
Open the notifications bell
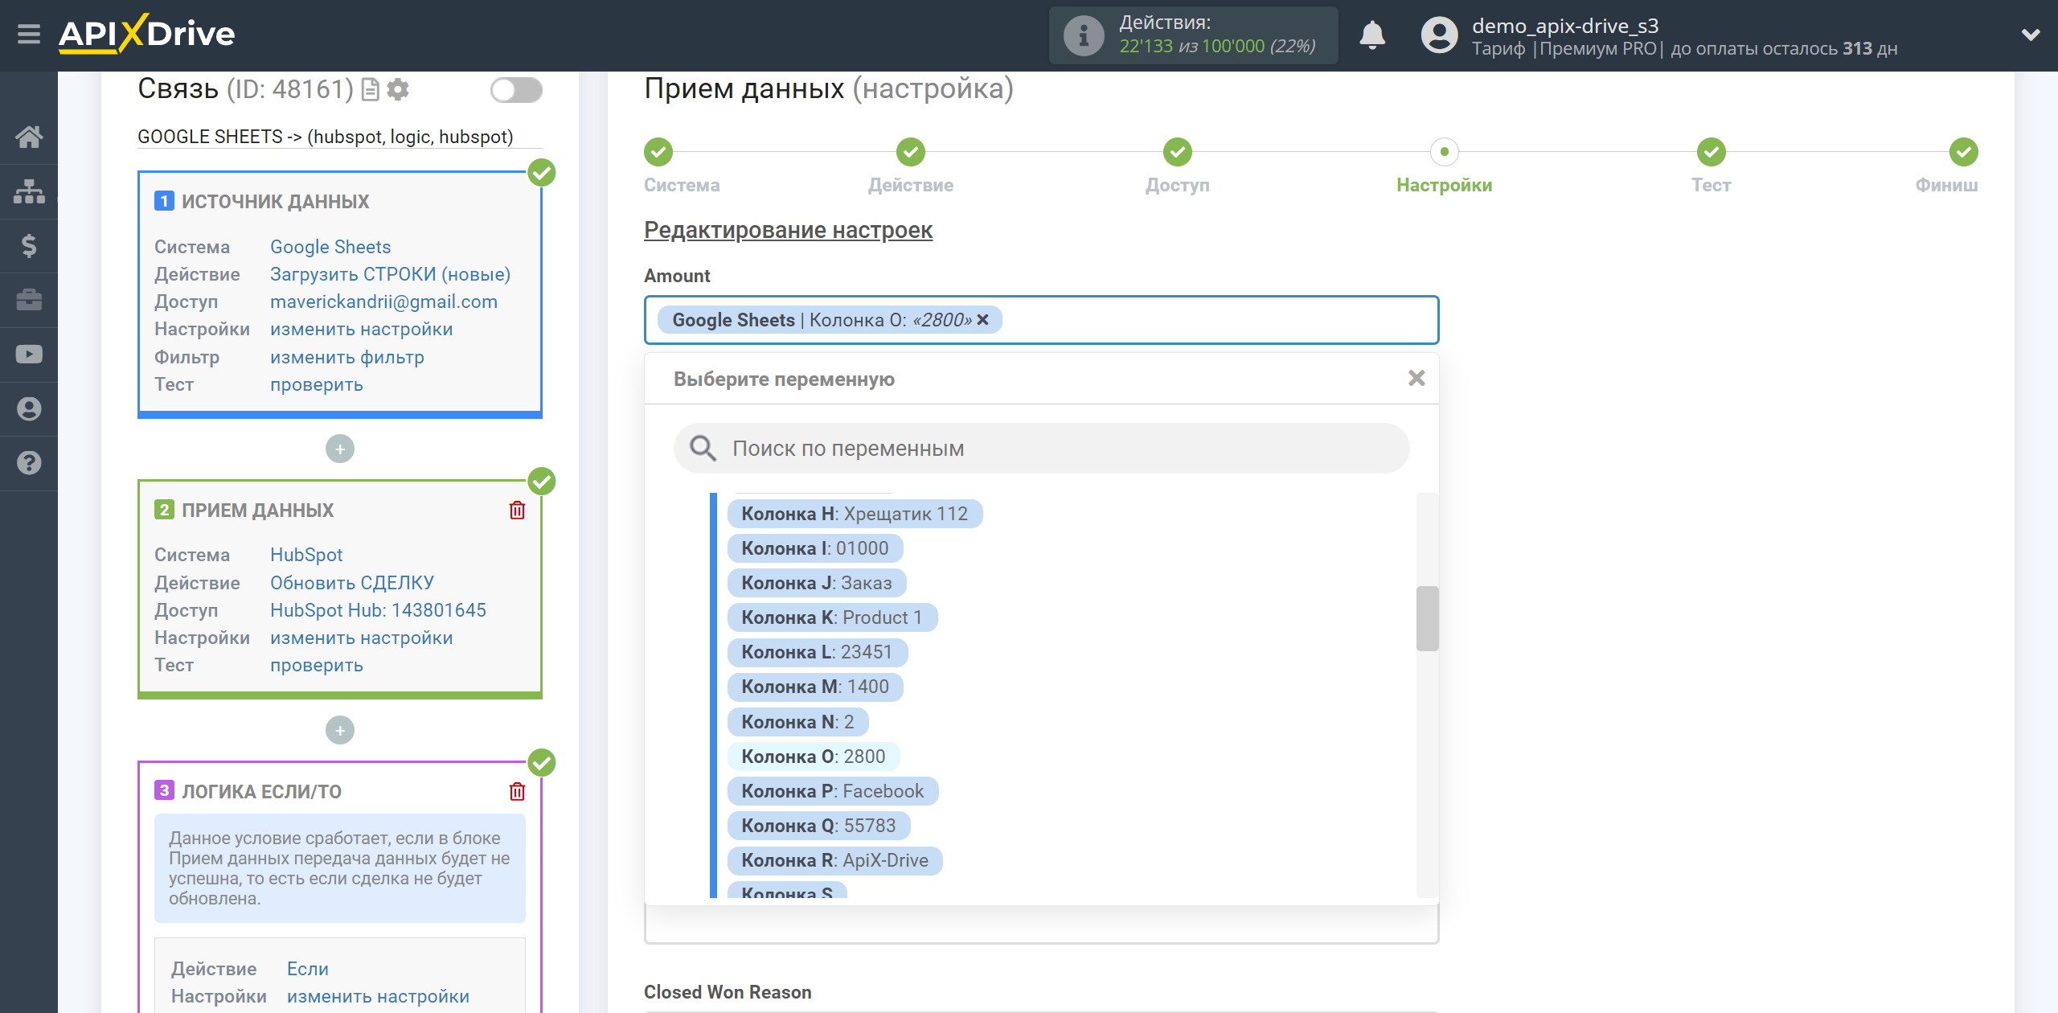coord(1372,35)
